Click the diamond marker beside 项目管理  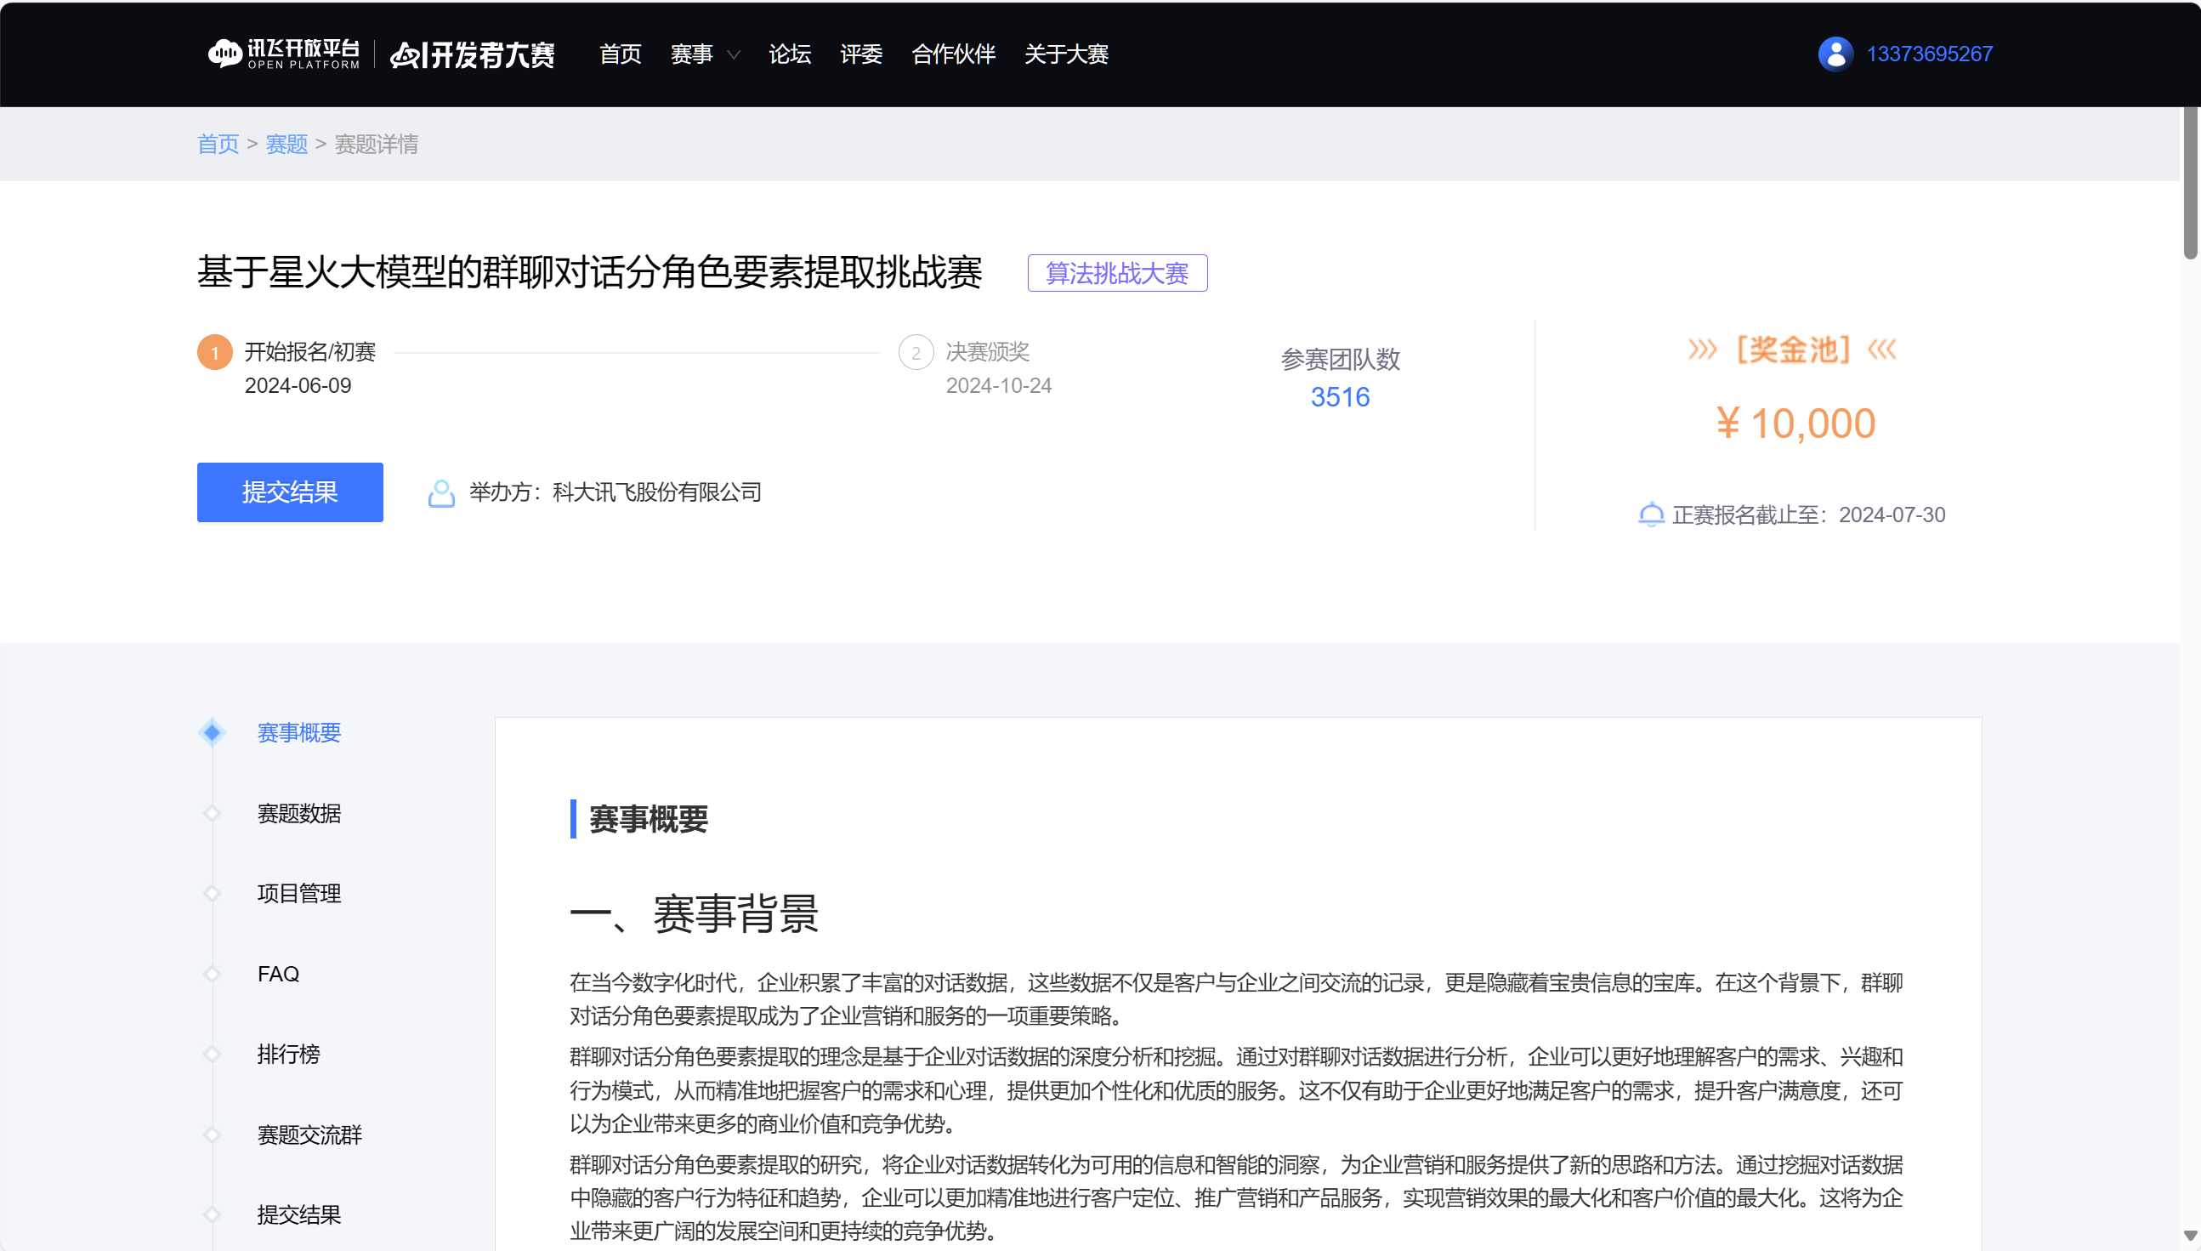click(x=213, y=893)
